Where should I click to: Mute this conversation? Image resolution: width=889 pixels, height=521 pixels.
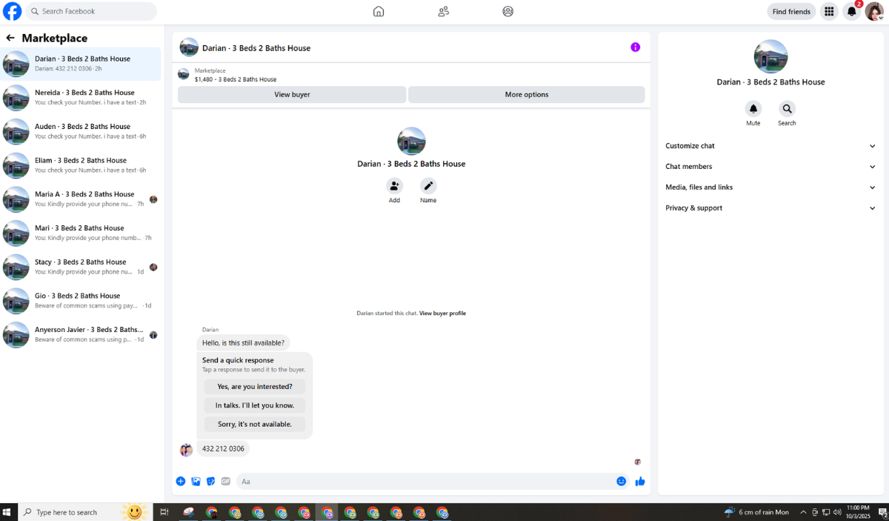click(x=753, y=109)
